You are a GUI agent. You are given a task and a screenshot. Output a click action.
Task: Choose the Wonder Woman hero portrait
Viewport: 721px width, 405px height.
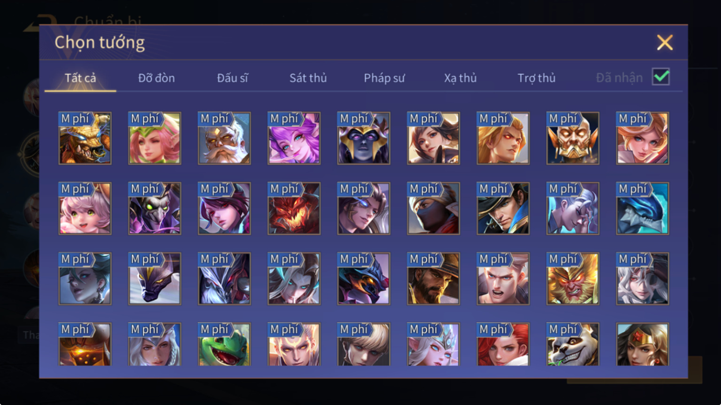[642, 344]
